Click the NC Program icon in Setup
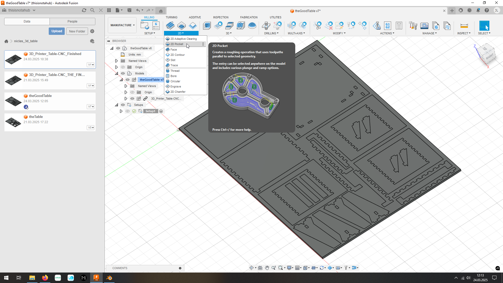 point(156,25)
